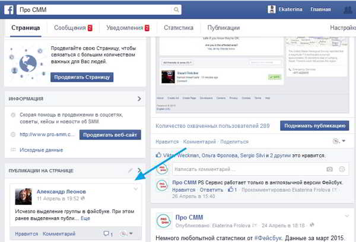Click the Количество охваченных пользователей 289 text

coord(212,126)
